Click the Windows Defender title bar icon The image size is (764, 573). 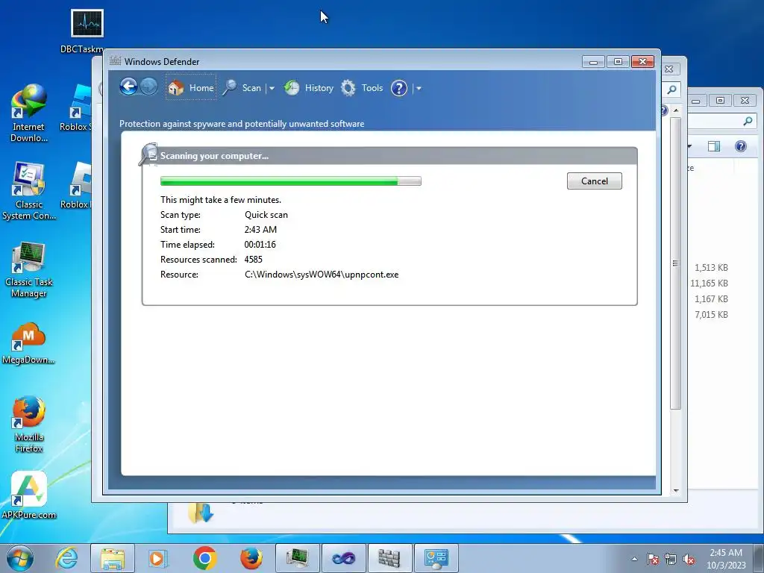[x=115, y=61]
